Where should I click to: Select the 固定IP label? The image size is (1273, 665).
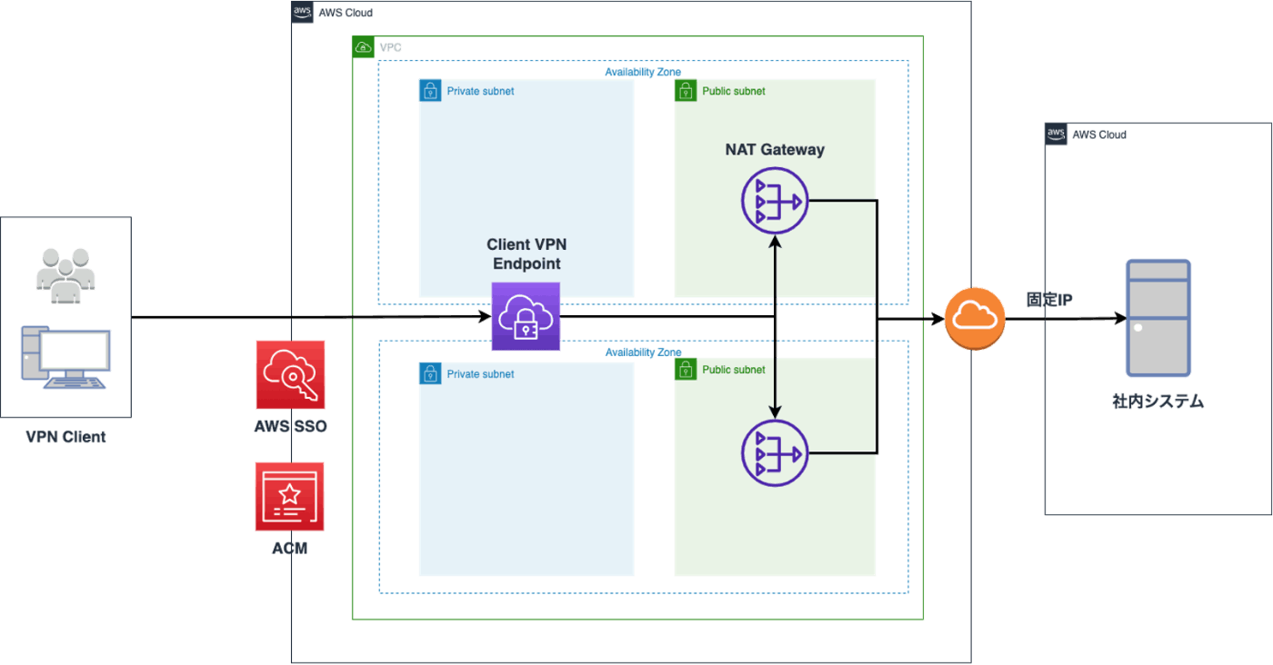pos(1050,299)
